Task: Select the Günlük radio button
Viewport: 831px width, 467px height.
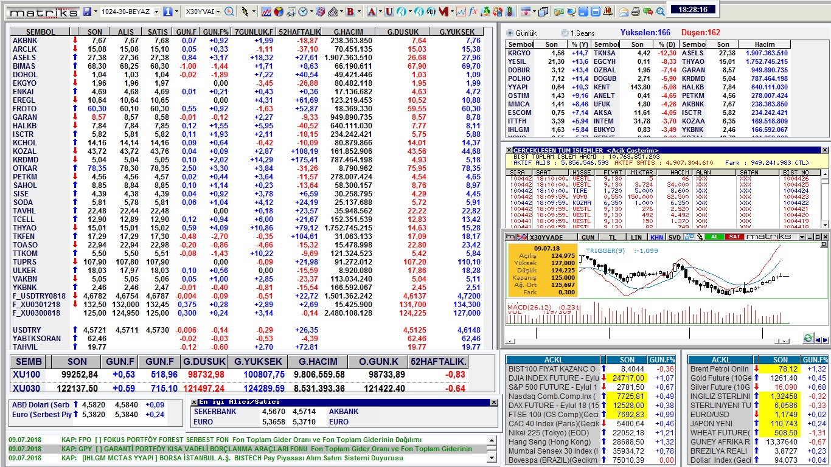Action: (510, 33)
